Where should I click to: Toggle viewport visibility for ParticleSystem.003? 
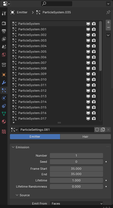88,40
